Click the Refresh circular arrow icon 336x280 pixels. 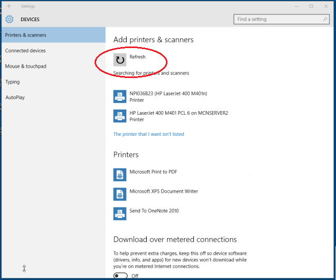[120, 60]
